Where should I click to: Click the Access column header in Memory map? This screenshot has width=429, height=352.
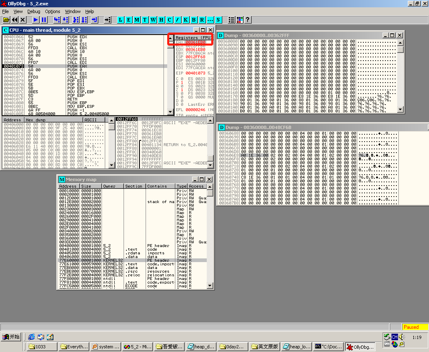197,186
